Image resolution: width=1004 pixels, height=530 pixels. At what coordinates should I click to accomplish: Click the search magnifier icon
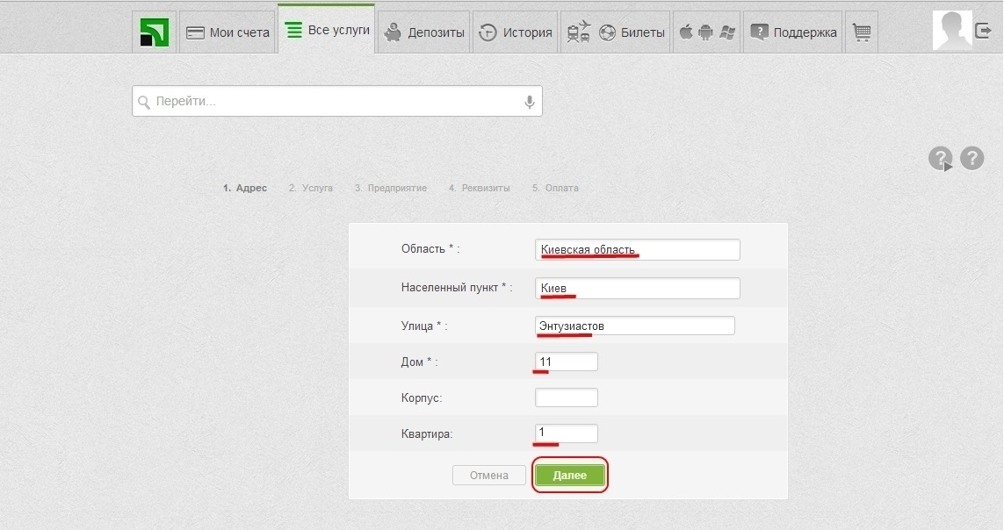coord(144,103)
